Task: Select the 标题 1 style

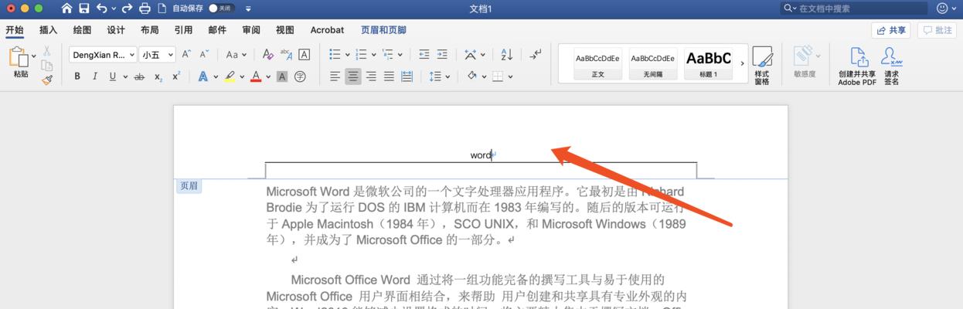Action: (x=708, y=64)
